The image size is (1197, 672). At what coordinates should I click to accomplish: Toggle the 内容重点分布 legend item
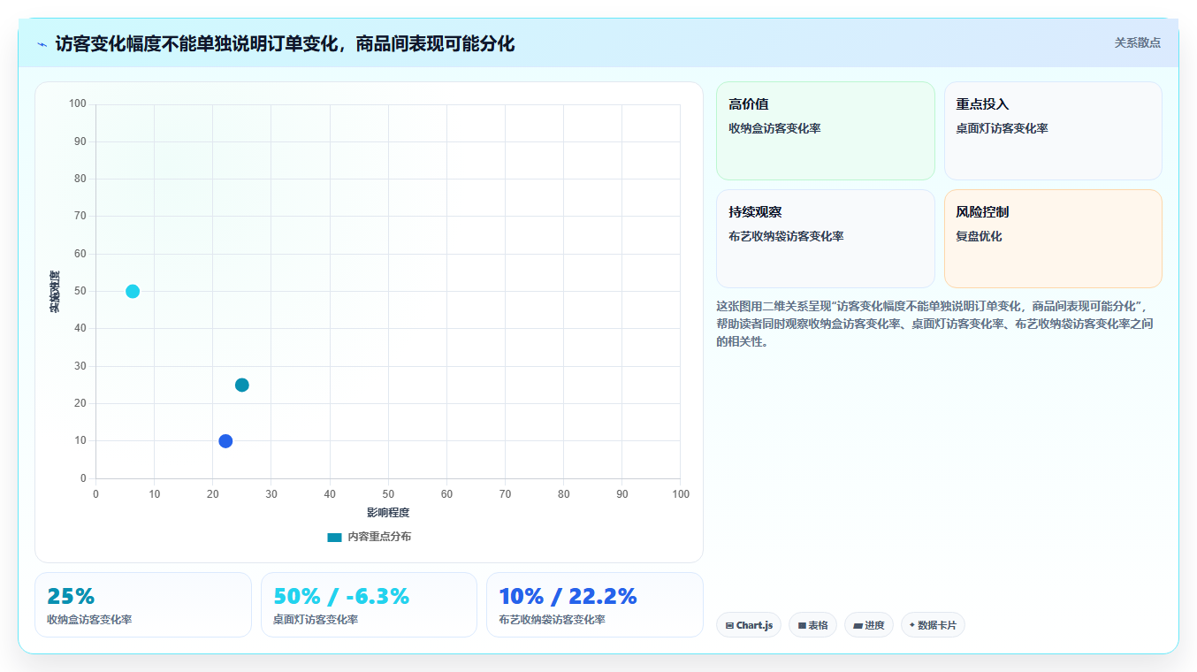(x=369, y=537)
